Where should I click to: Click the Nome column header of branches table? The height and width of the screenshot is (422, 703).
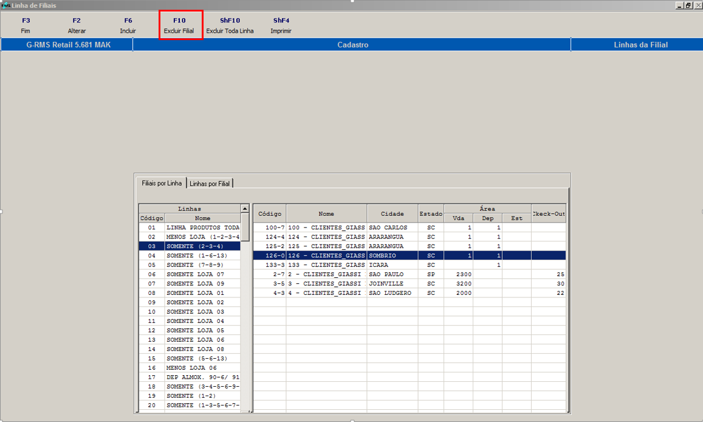point(326,214)
